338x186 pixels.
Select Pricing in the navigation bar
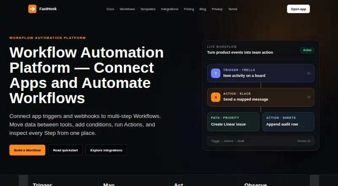click(189, 9)
